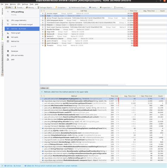This screenshot has height=168, width=167.
Task: Switch to the Summary tab
Action: click(x=119, y=7)
